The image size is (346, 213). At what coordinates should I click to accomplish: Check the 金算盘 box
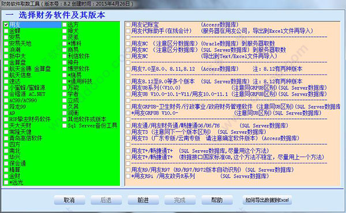[6, 62]
